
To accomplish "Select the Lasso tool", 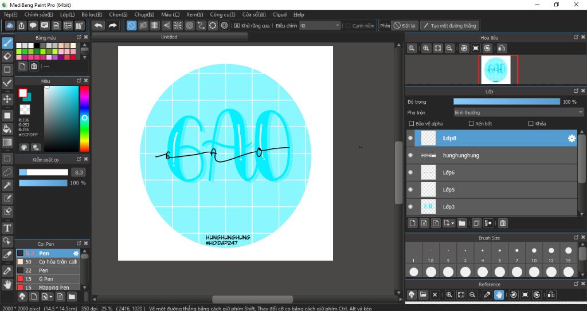I will click(x=7, y=172).
